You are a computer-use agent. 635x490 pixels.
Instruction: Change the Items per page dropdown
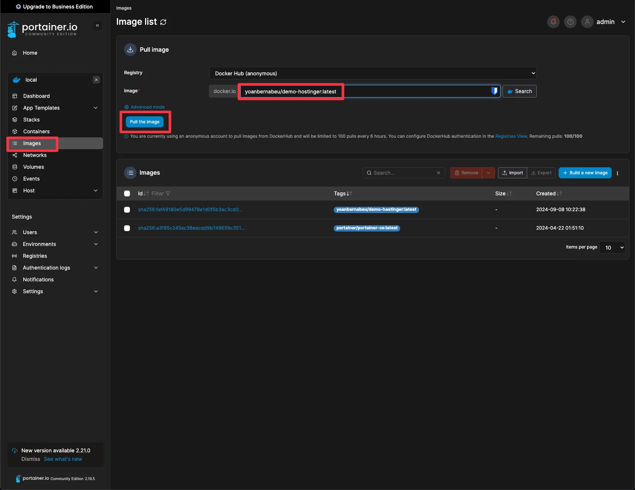tap(612, 248)
